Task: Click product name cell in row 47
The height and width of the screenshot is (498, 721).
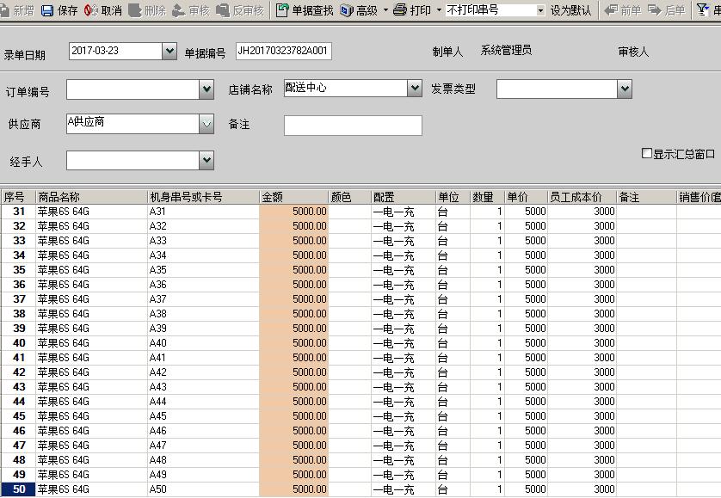Action: 91,446
